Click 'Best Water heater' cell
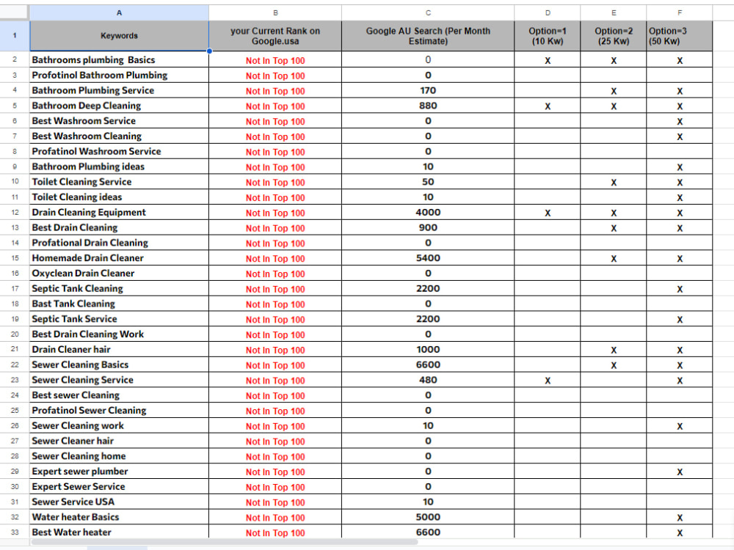 pos(120,532)
